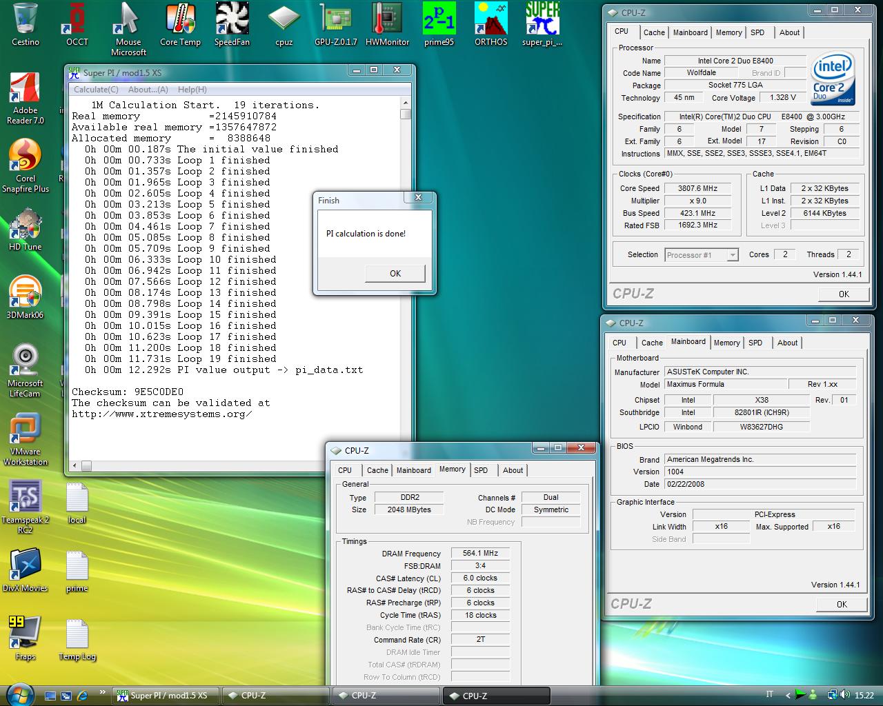The height and width of the screenshot is (706, 883).
Task: Click the Checksum: 9E5C0DE0 line
Action: pyautogui.click(x=128, y=392)
